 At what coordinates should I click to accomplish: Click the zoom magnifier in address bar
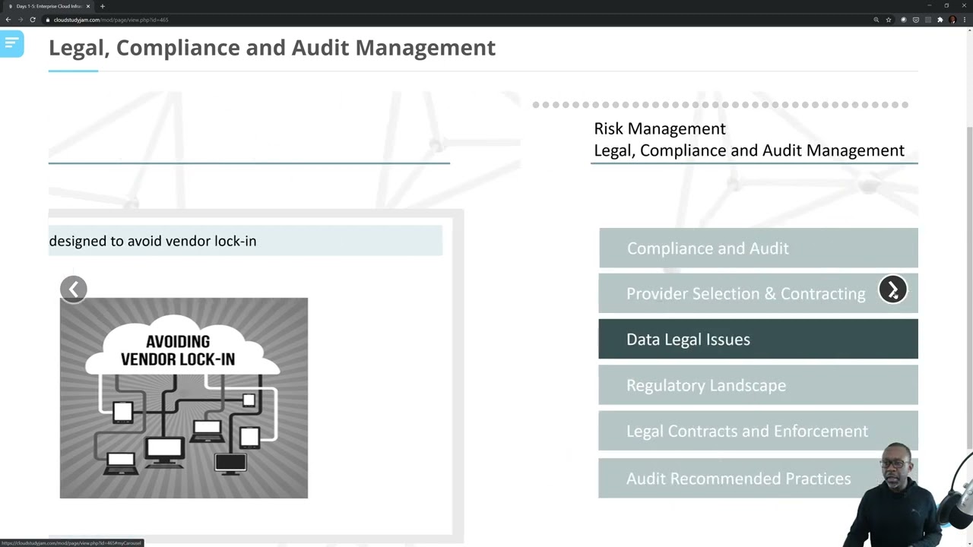876,20
